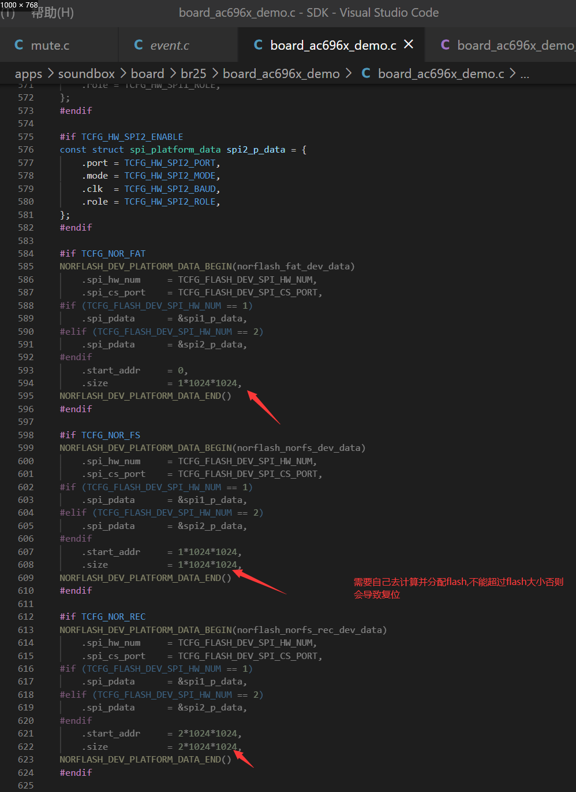Click &spi1_p_data on line 589

(210, 319)
